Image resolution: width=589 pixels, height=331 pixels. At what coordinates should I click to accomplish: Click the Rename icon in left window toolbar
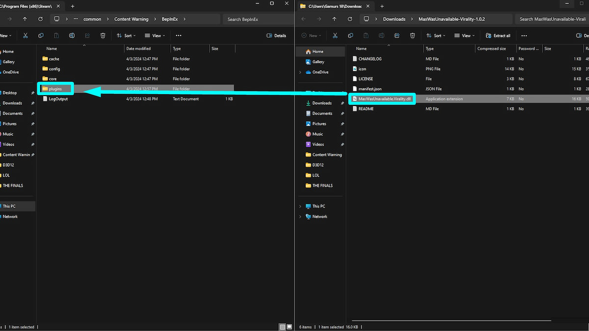(x=72, y=36)
